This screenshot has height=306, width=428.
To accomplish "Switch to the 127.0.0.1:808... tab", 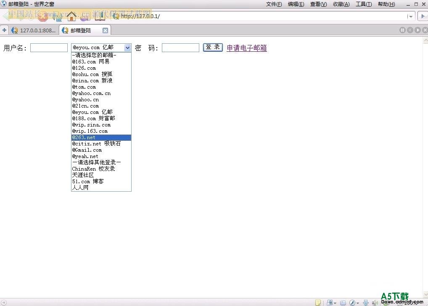I will [x=34, y=30].
